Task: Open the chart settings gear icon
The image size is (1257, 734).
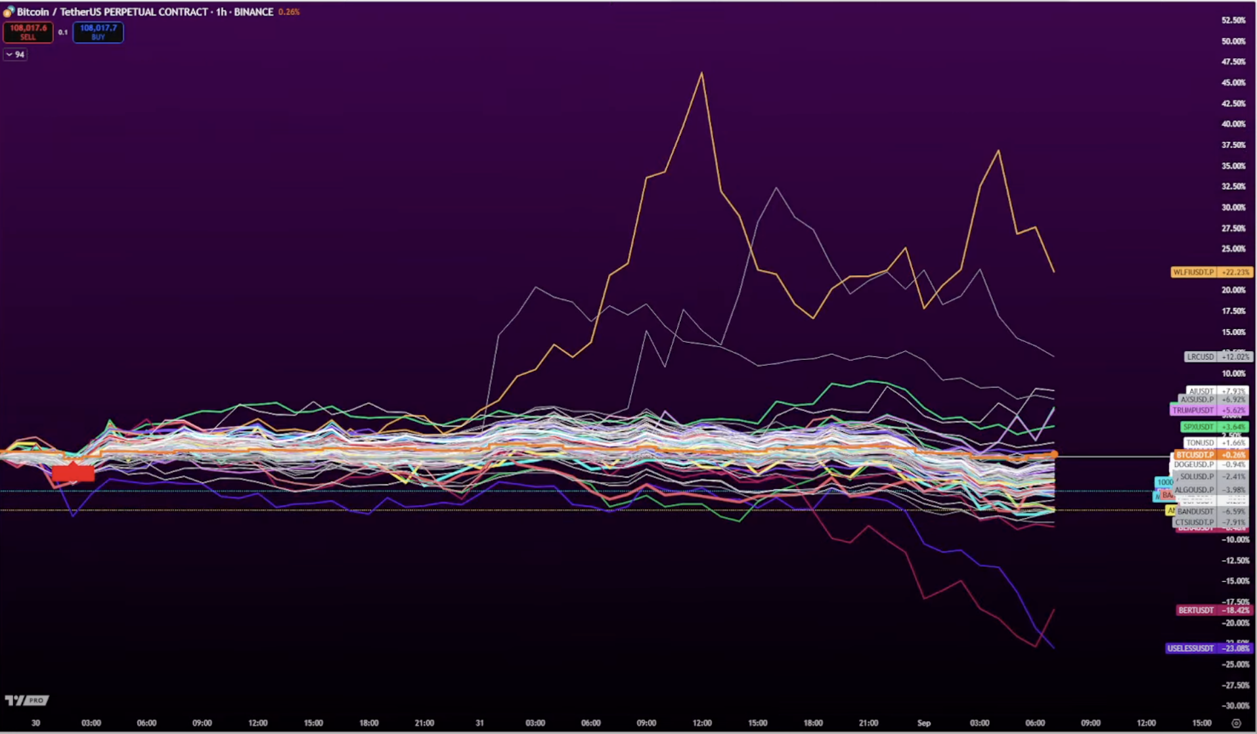Action: pyautogui.click(x=1236, y=723)
